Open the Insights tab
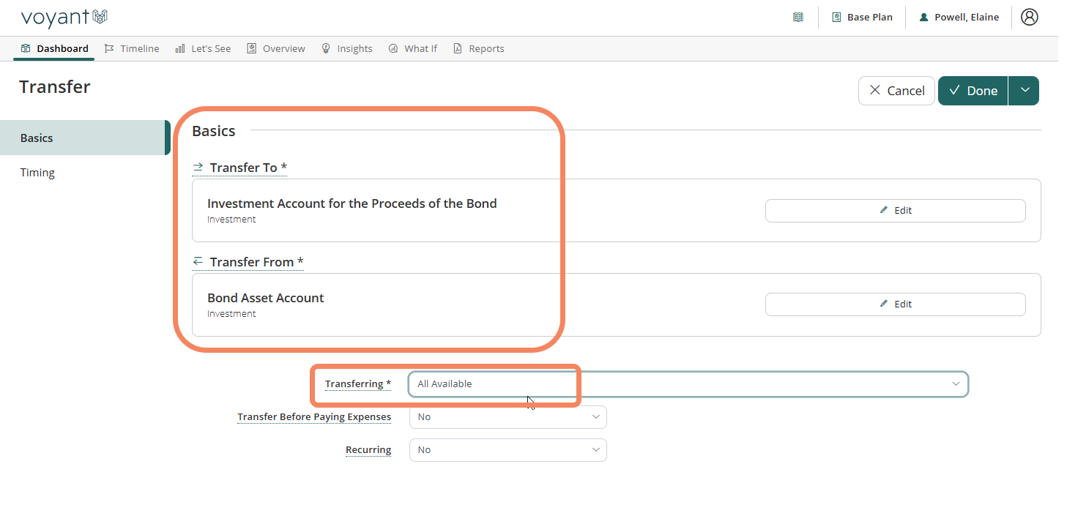 click(x=347, y=48)
